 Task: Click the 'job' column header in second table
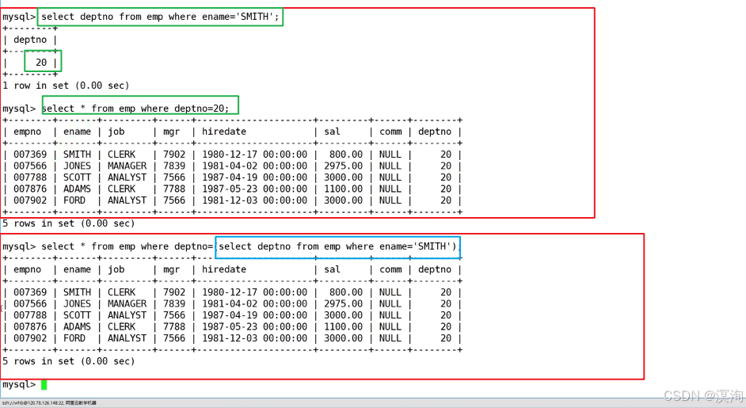[x=116, y=269]
